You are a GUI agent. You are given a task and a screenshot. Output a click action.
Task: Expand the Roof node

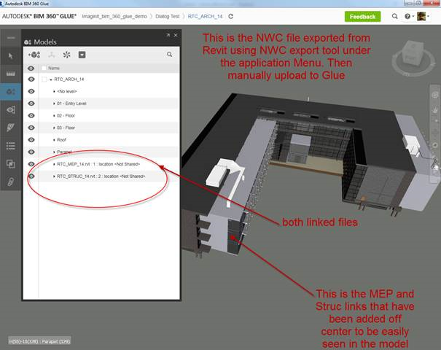click(x=54, y=140)
